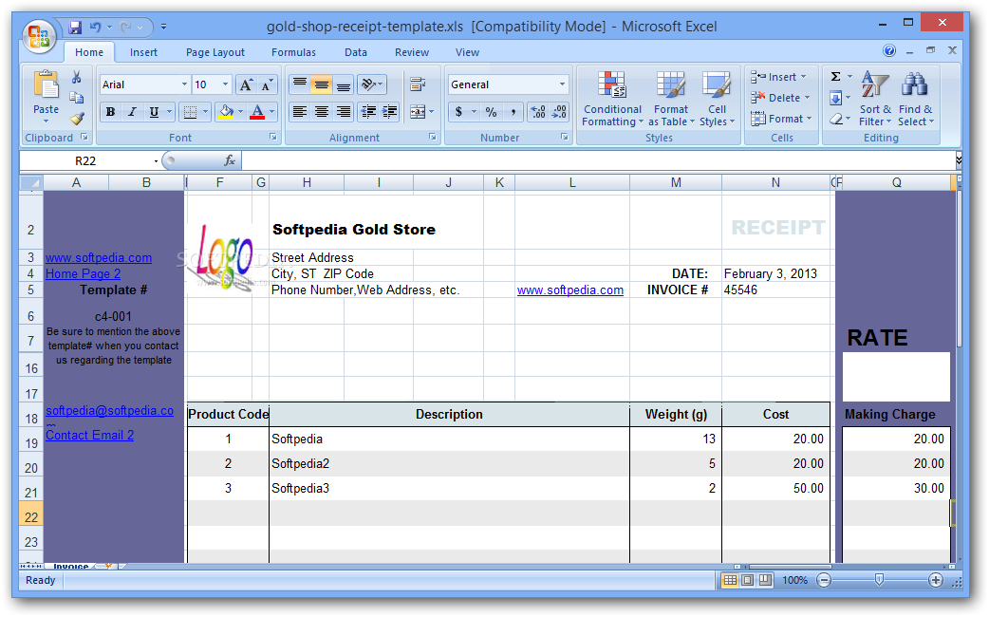Increase font size with Grow Font
The width and height of the screenshot is (989, 617).
coord(246,84)
